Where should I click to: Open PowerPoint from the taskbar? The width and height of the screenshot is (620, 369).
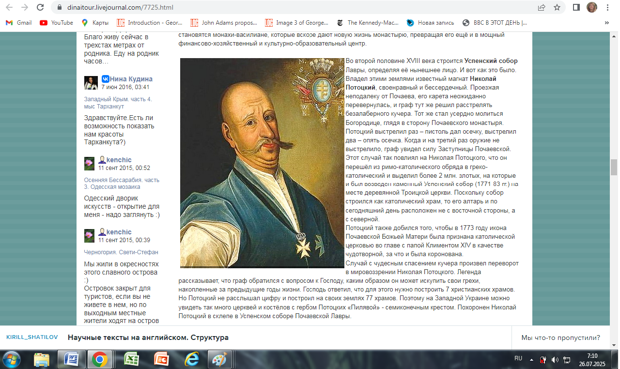(x=160, y=359)
